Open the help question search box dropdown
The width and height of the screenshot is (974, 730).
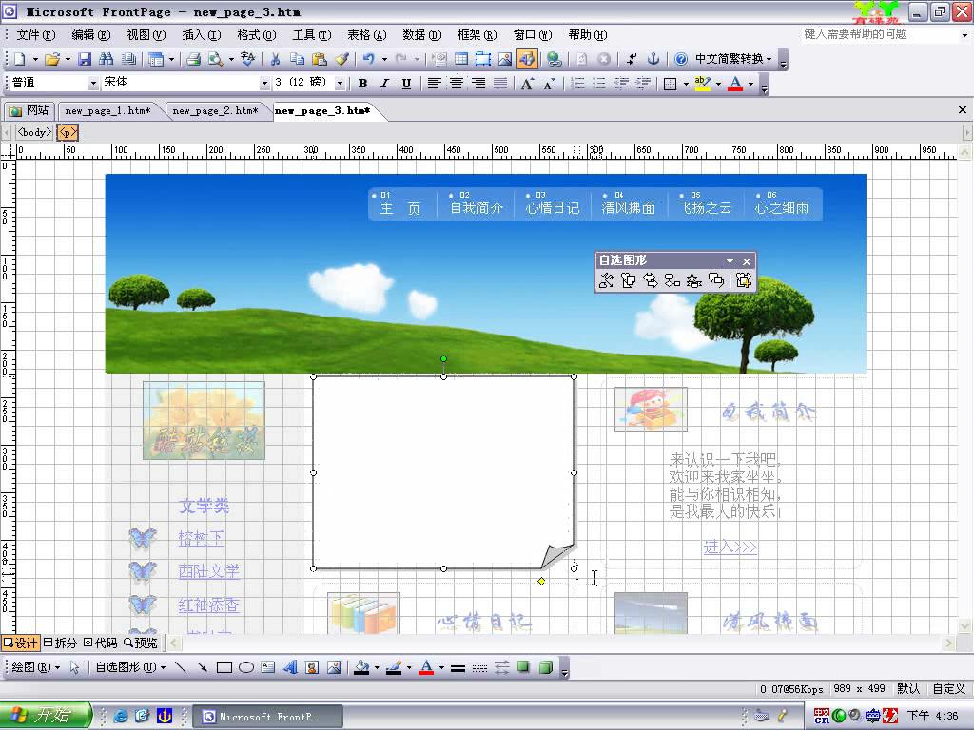pyautogui.click(x=964, y=35)
